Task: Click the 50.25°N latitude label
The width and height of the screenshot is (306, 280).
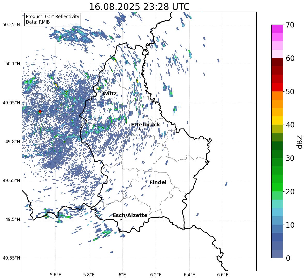Action: [x=12, y=25]
